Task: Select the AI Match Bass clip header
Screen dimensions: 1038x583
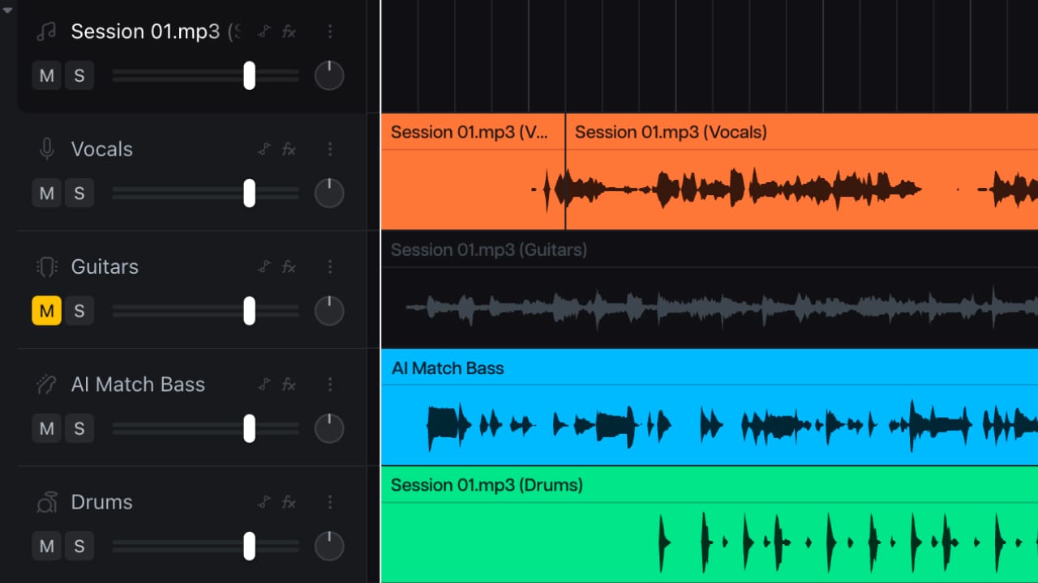Action: pyautogui.click(x=710, y=368)
